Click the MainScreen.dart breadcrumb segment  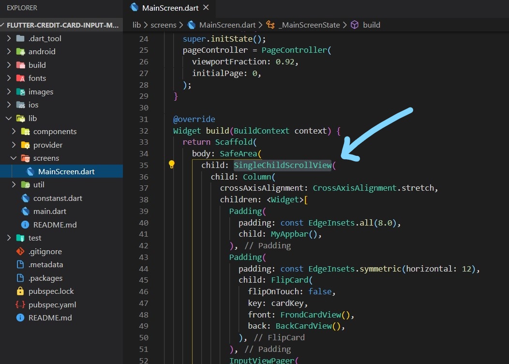pos(227,25)
